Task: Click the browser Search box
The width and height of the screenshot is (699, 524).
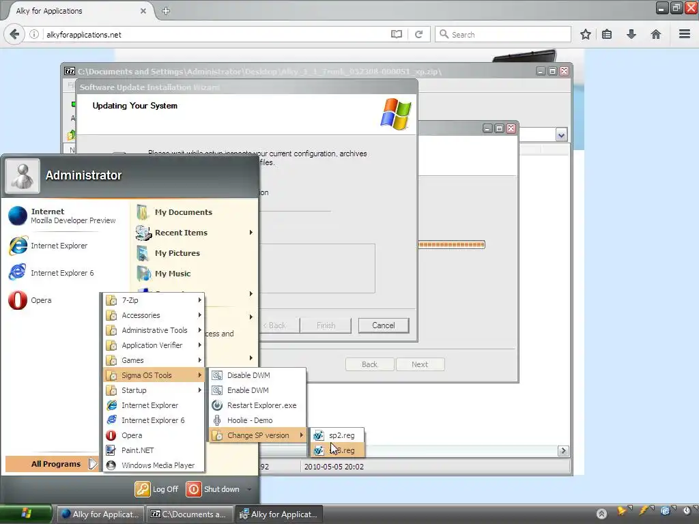Action: point(503,34)
